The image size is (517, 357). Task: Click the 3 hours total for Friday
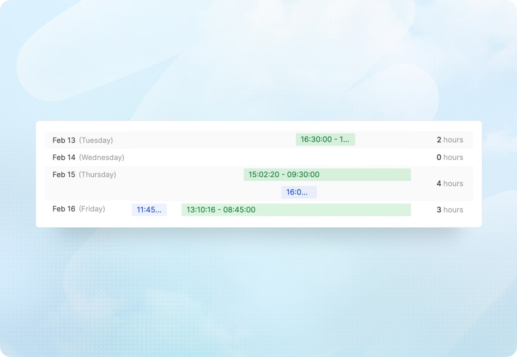point(450,209)
